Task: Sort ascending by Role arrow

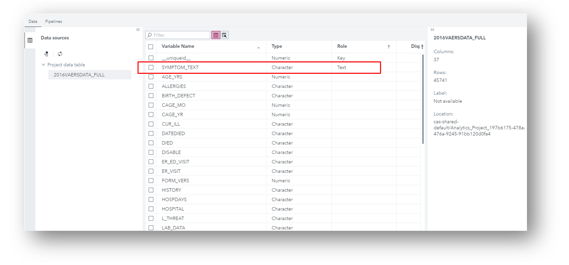Action: (x=389, y=47)
